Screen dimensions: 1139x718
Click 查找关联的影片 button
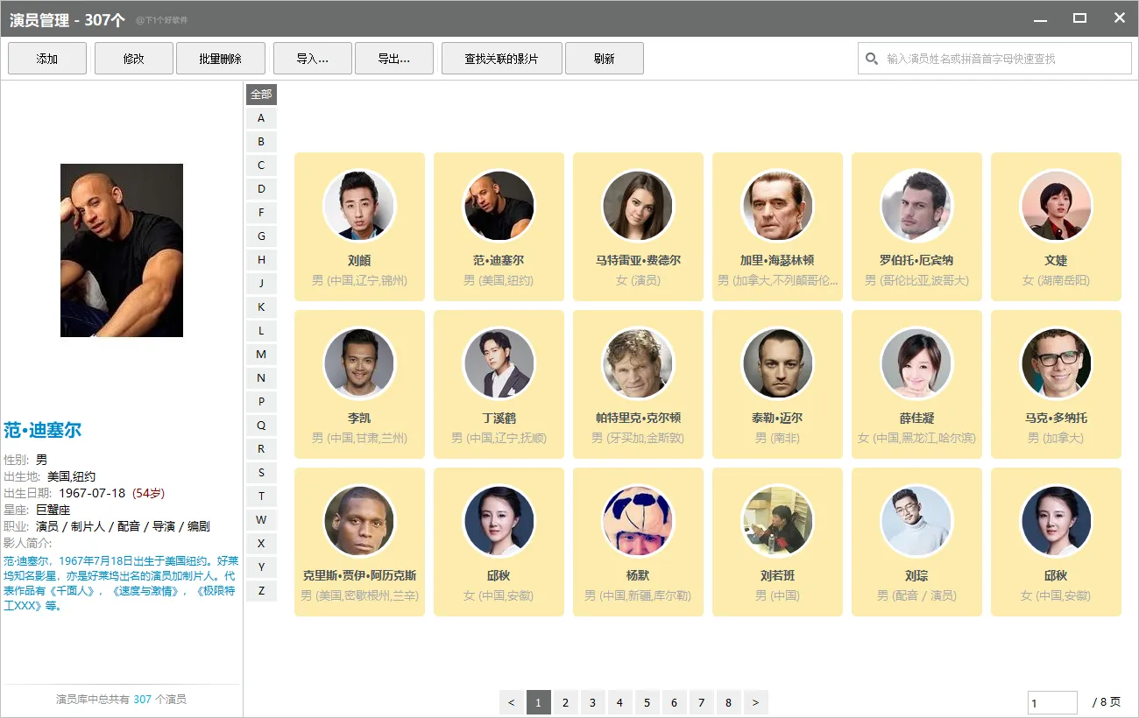pyautogui.click(x=501, y=59)
